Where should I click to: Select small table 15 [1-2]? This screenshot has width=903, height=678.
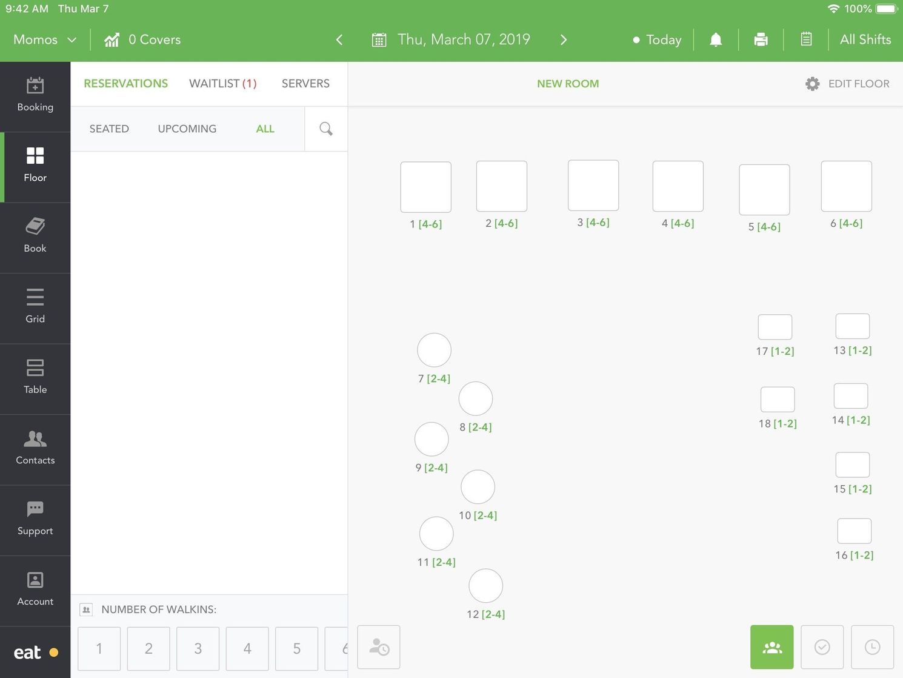[853, 465]
